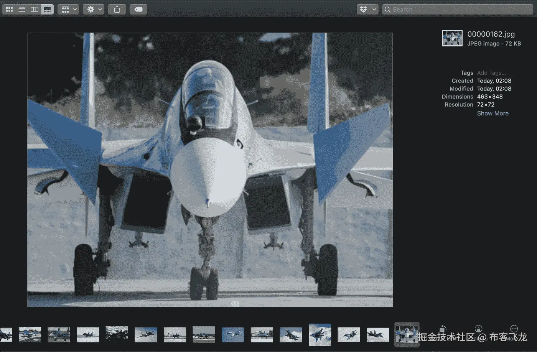Click the Add Tags... field
Viewport: 537px width, 352px height.
[491, 73]
